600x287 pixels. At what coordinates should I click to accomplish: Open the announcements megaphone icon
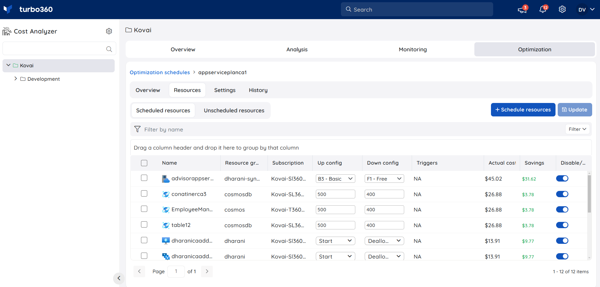click(x=522, y=10)
